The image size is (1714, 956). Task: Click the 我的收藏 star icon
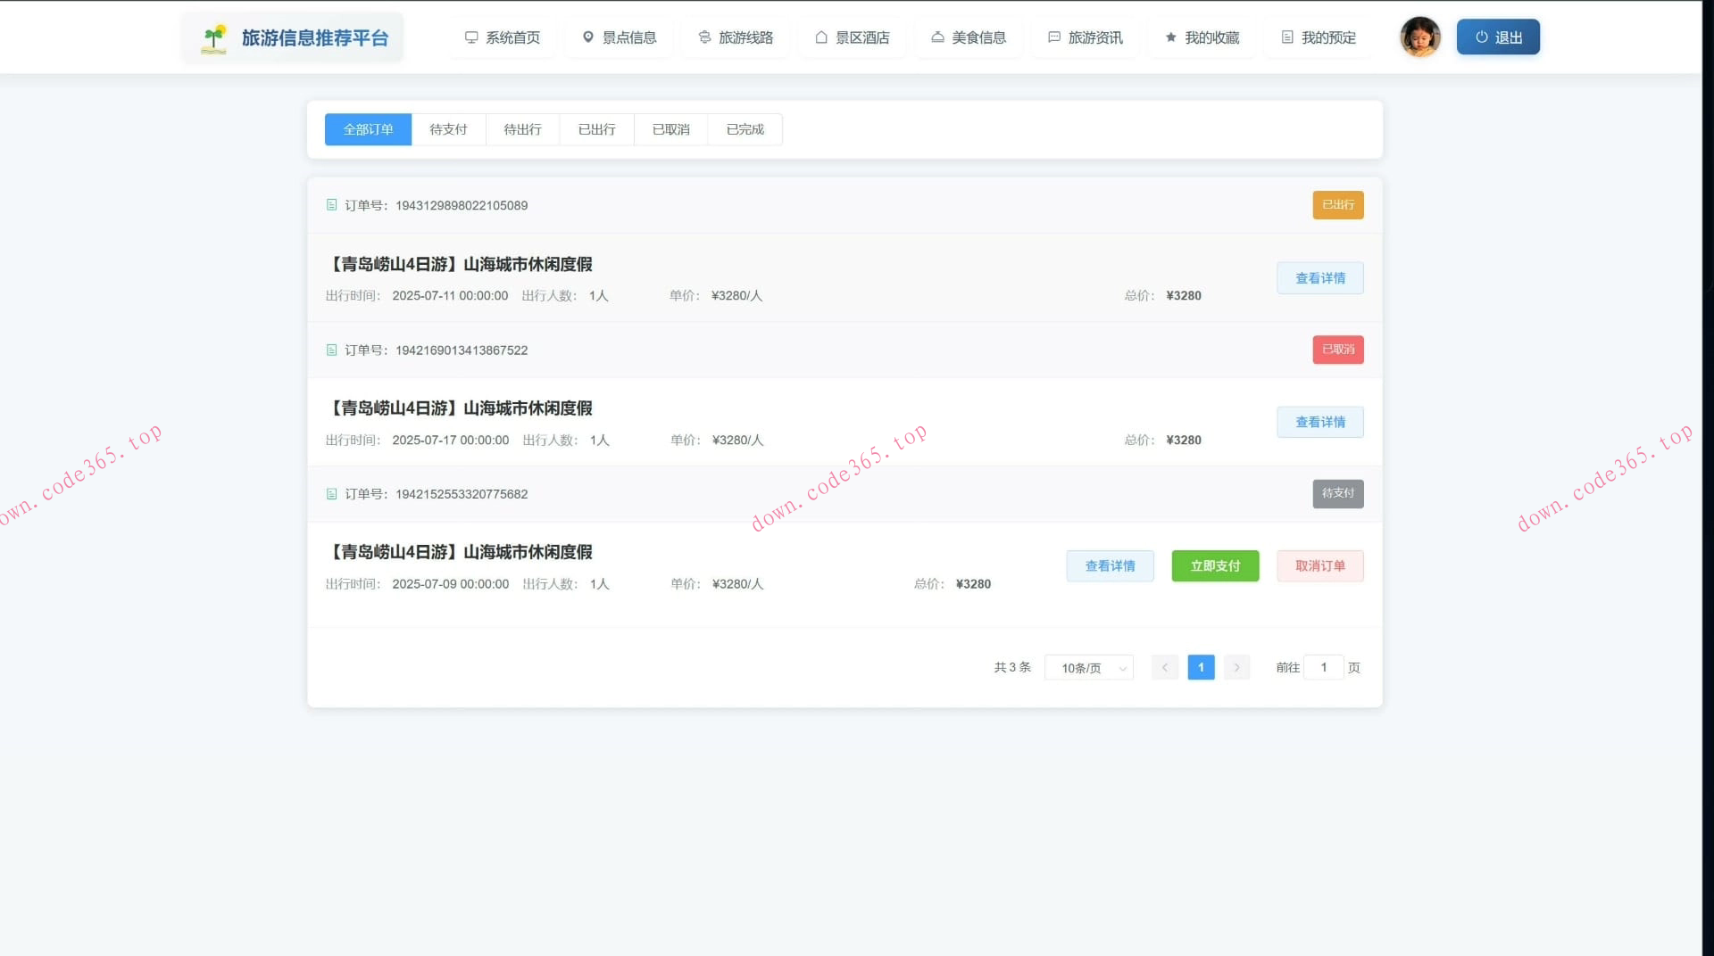coord(1170,37)
